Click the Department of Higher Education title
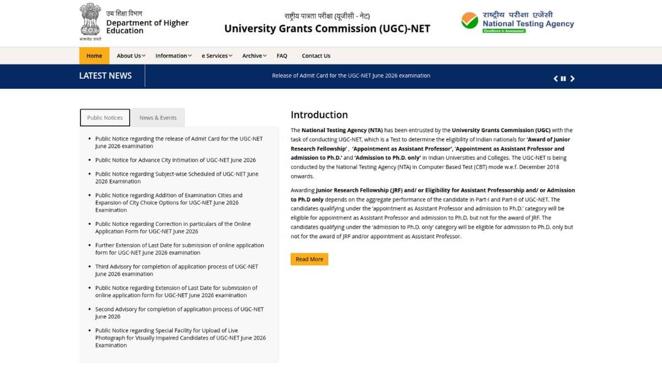This screenshot has width=662, height=372. [147, 26]
